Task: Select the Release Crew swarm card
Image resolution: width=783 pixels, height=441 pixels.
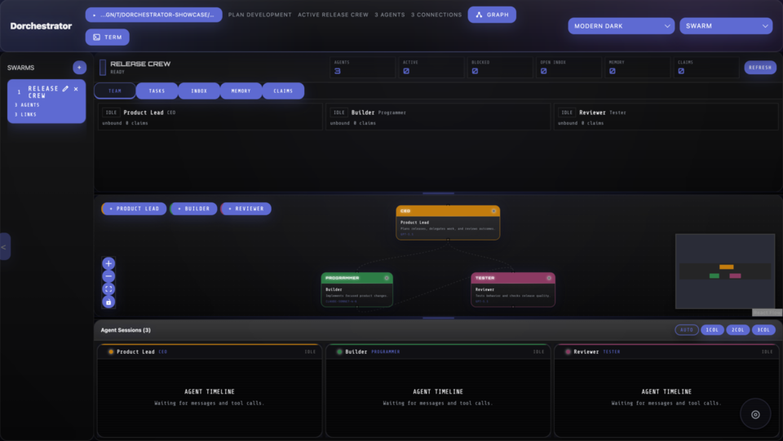Action: click(46, 101)
